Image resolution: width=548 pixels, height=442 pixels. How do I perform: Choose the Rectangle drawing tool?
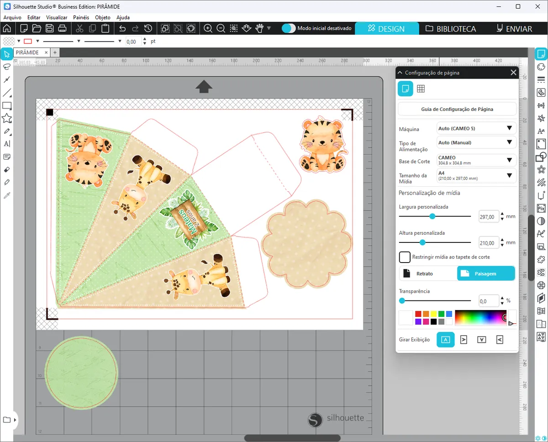(x=7, y=106)
